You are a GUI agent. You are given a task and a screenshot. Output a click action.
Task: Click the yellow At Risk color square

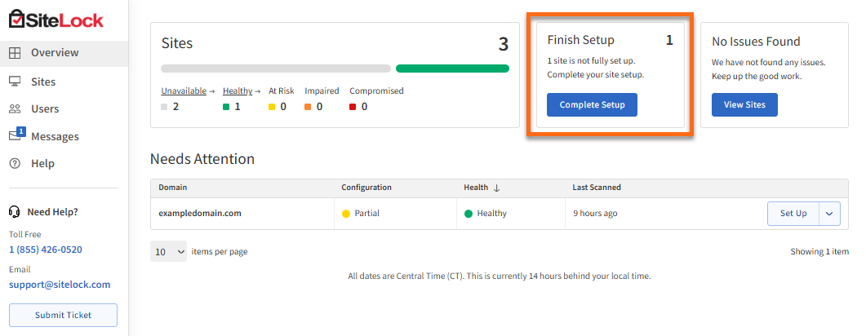pos(272,107)
